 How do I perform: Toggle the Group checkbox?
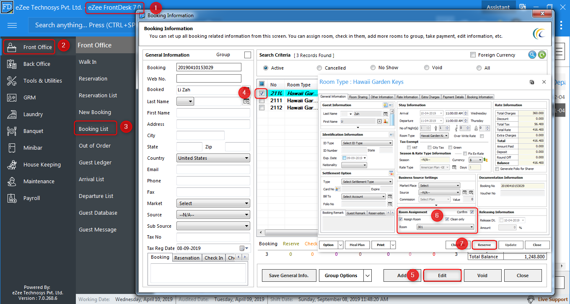coord(248,55)
